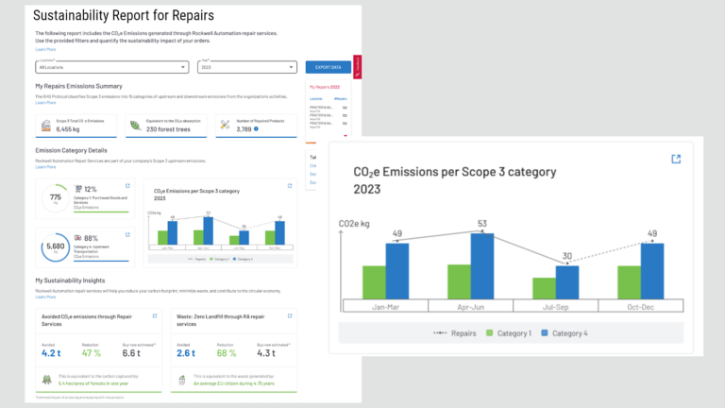Screen dimensions: 725x408
Task: Click the leaf icon beside 230 forest trees
Action: click(x=135, y=126)
